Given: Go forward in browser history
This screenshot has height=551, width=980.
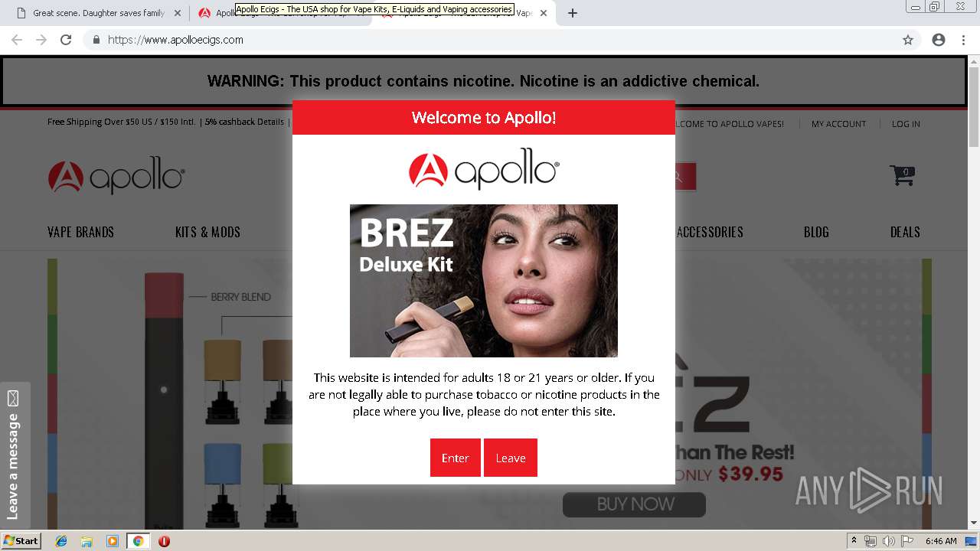Looking at the screenshot, I should pos(41,40).
